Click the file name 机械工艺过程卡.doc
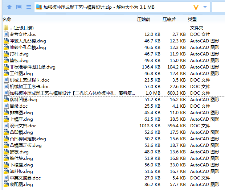The height and width of the screenshot is (190, 225). point(29,80)
